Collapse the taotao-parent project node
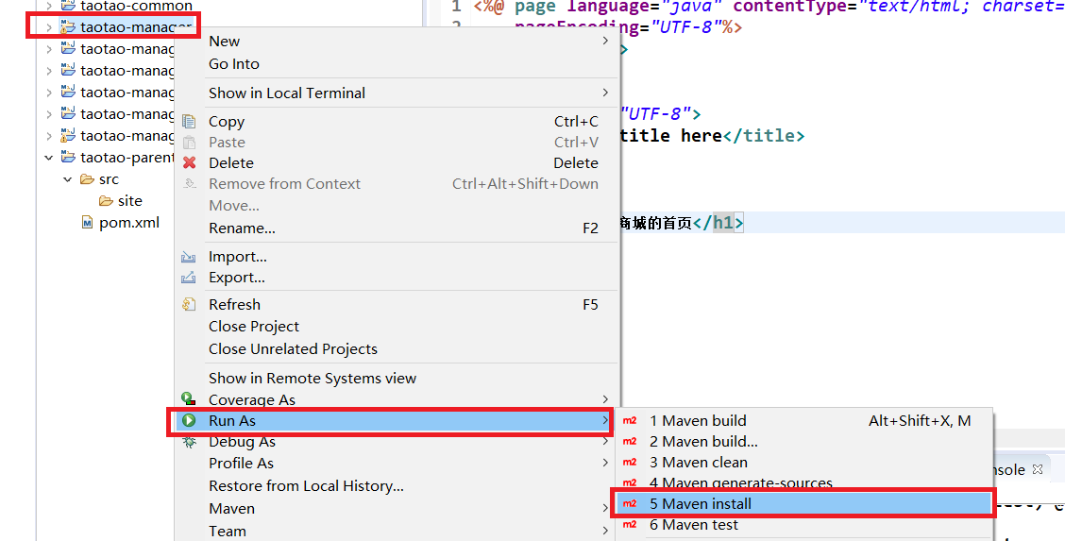1065x541 pixels. pos(48,158)
